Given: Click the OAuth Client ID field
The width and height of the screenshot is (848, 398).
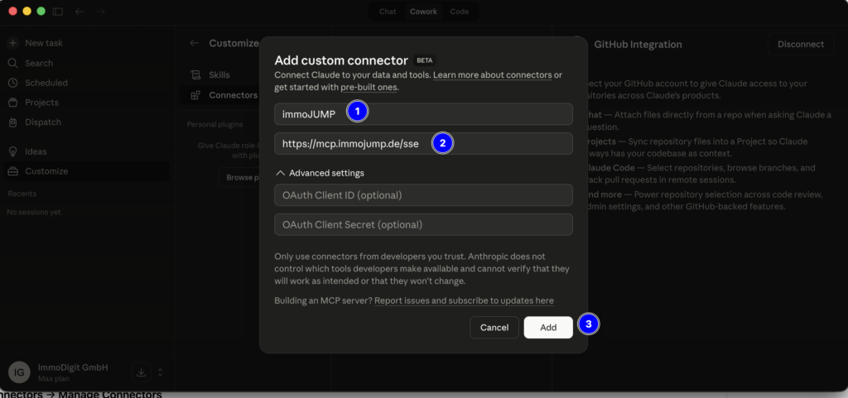Looking at the screenshot, I should (x=423, y=195).
